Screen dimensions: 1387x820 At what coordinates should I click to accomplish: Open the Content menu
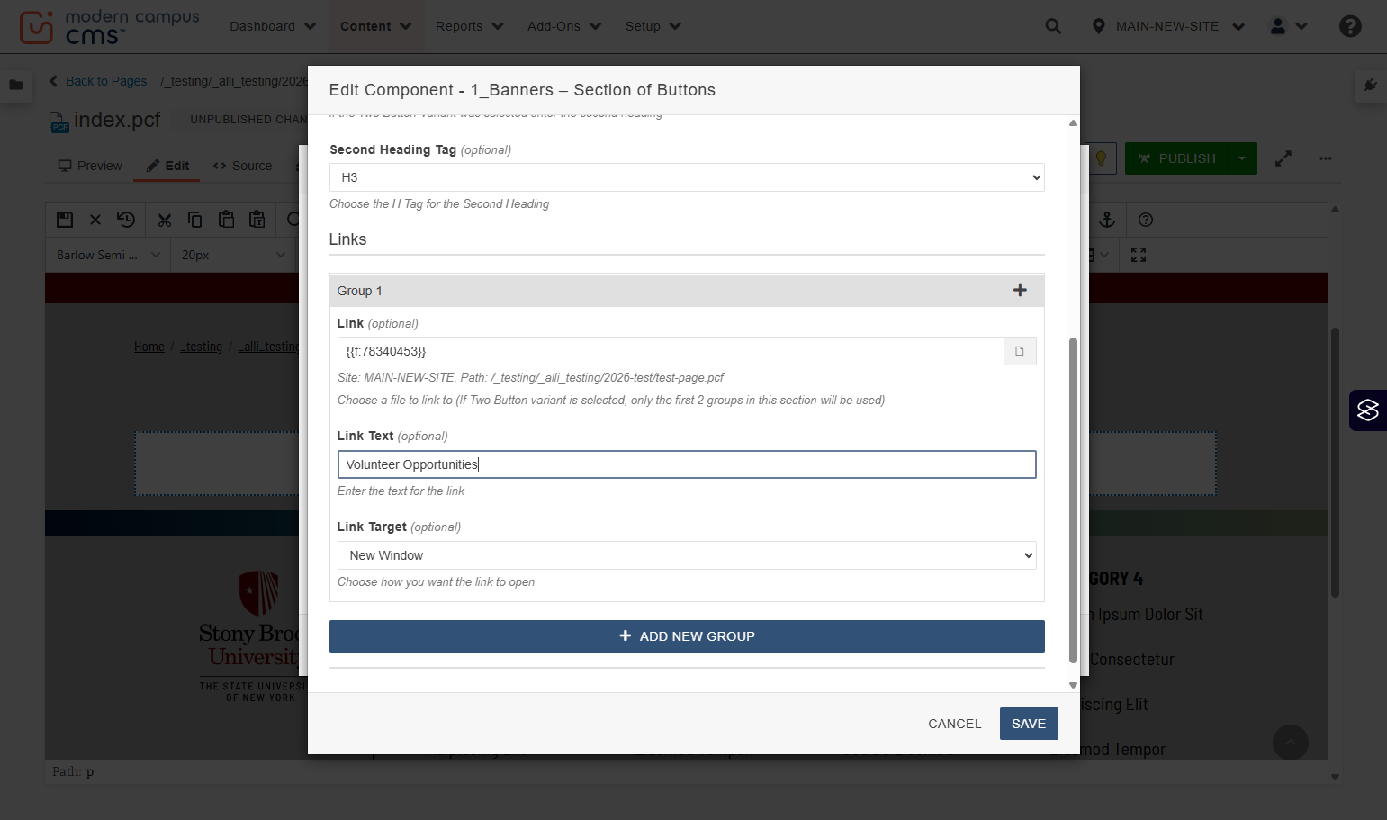[x=375, y=26]
